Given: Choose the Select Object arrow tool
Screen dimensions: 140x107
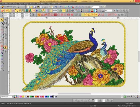Looking at the screenshot, I should tap(2, 20).
